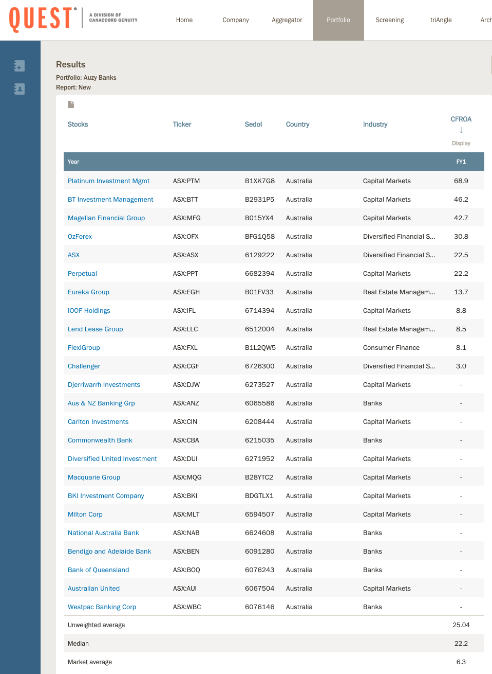This screenshot has width=492, height=674.
Task: Sort results by the Industry header
Action: 375,125
